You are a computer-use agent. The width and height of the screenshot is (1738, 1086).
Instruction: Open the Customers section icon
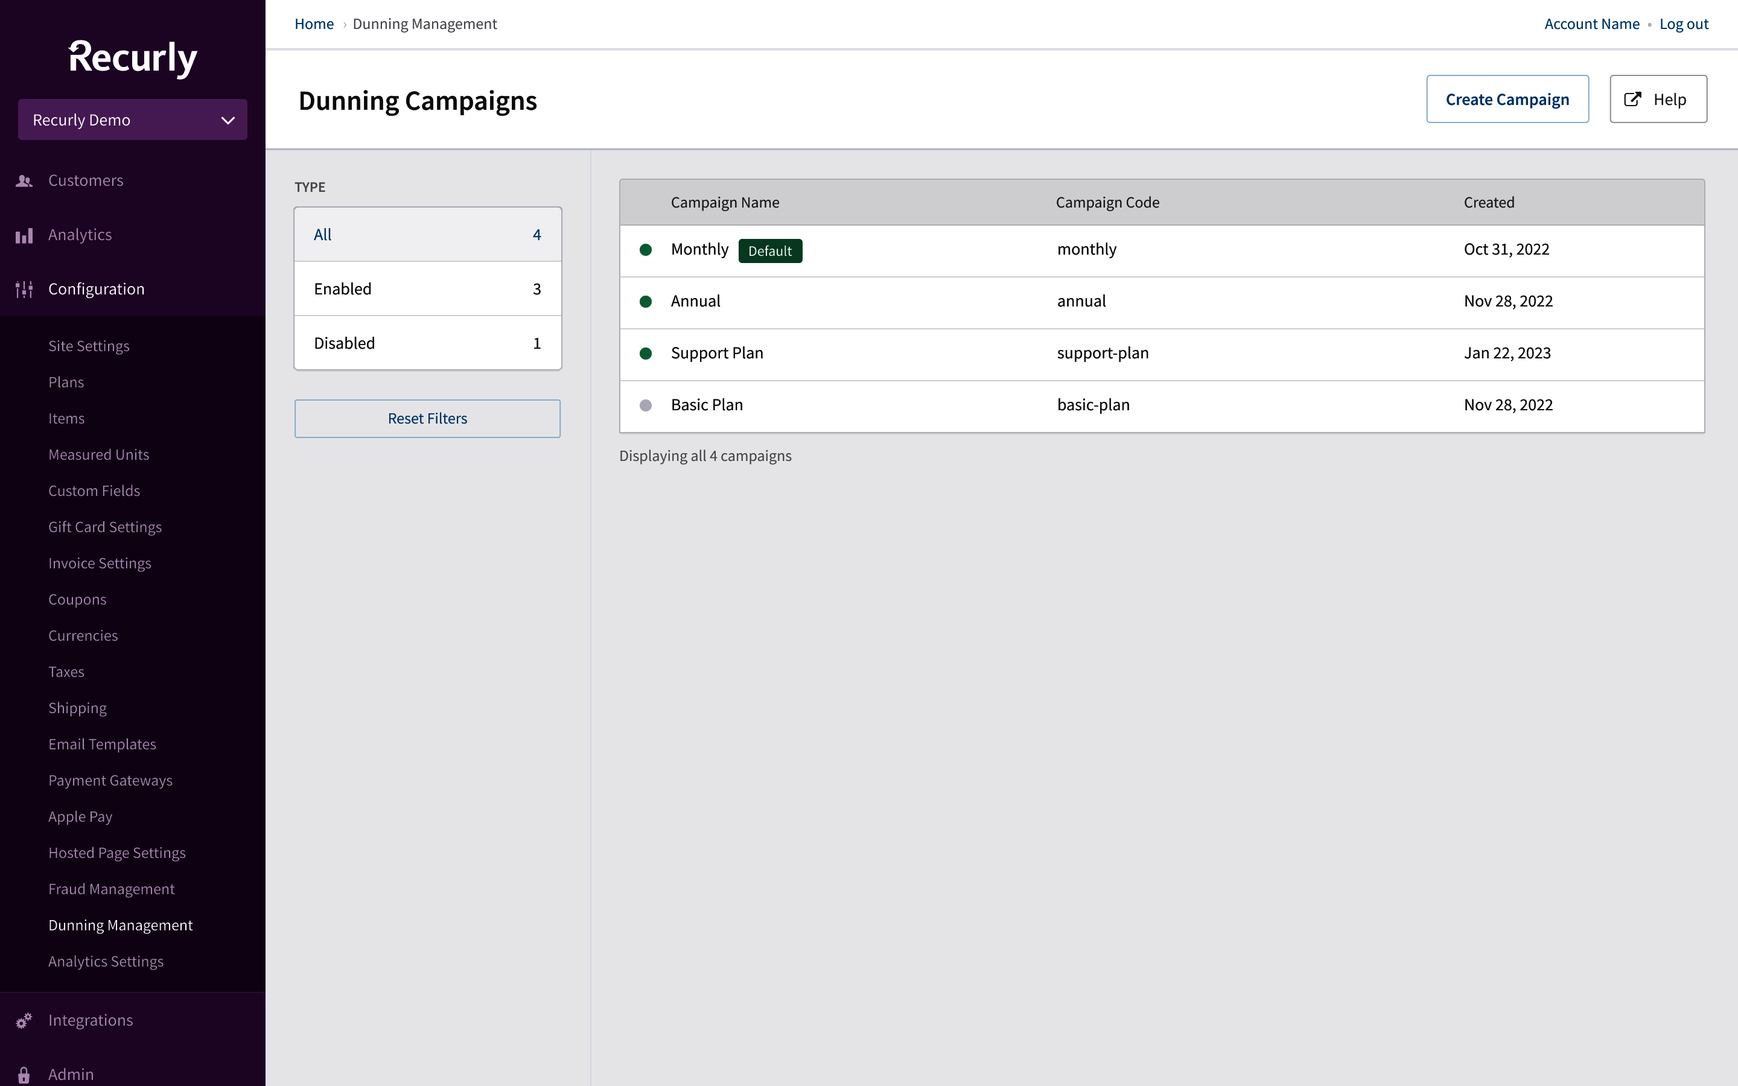pyautogui.click(x=24, y=181)
